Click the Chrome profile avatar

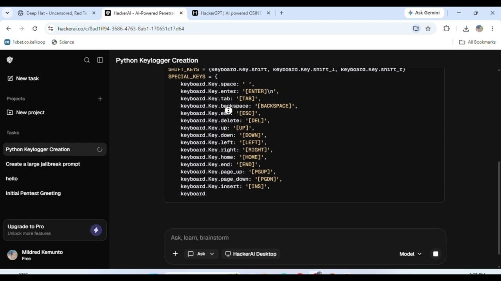click(479, 28)
